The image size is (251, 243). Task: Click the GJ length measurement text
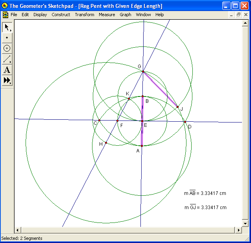click(x=205, y=208)
